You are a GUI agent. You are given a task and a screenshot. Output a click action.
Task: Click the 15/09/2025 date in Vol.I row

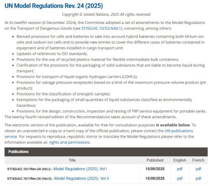155,169
